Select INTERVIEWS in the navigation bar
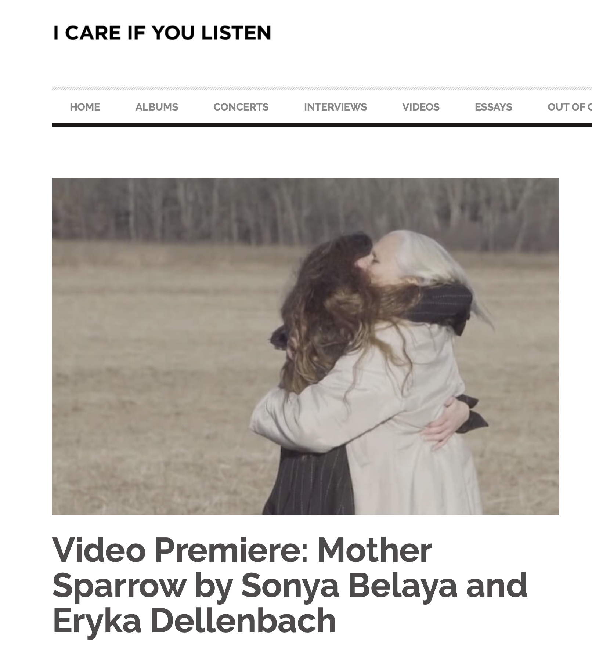This screenshot has height=648, width=592. click(335, 107)
